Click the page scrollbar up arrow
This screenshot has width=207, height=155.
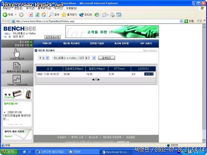click(204, 26)
